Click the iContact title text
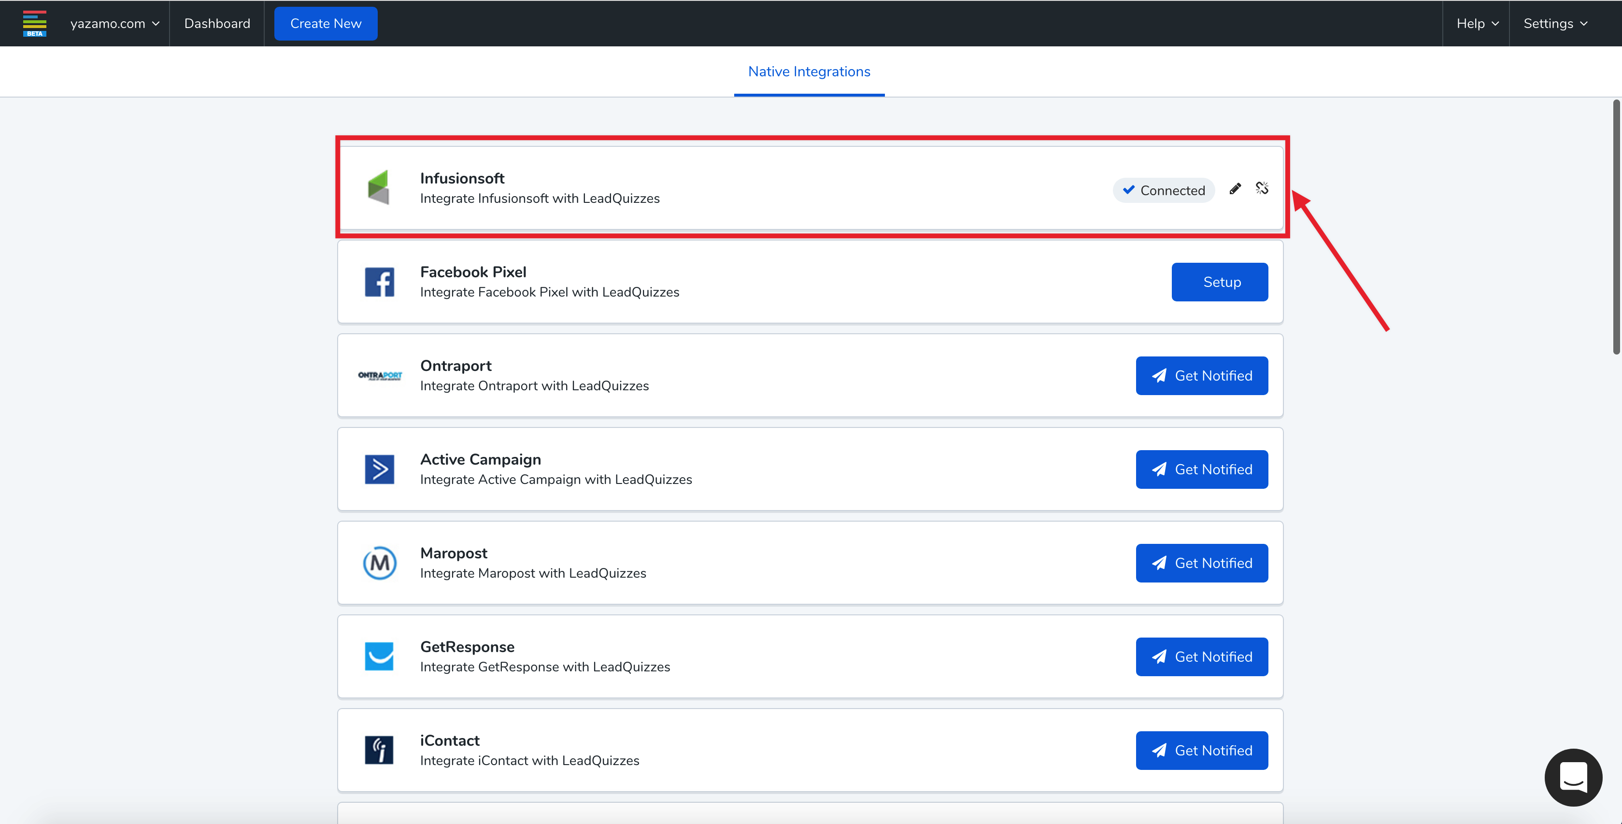This screenshot has width=1622, height=824. [450, 740]
